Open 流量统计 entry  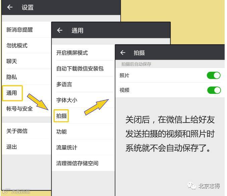83,147
